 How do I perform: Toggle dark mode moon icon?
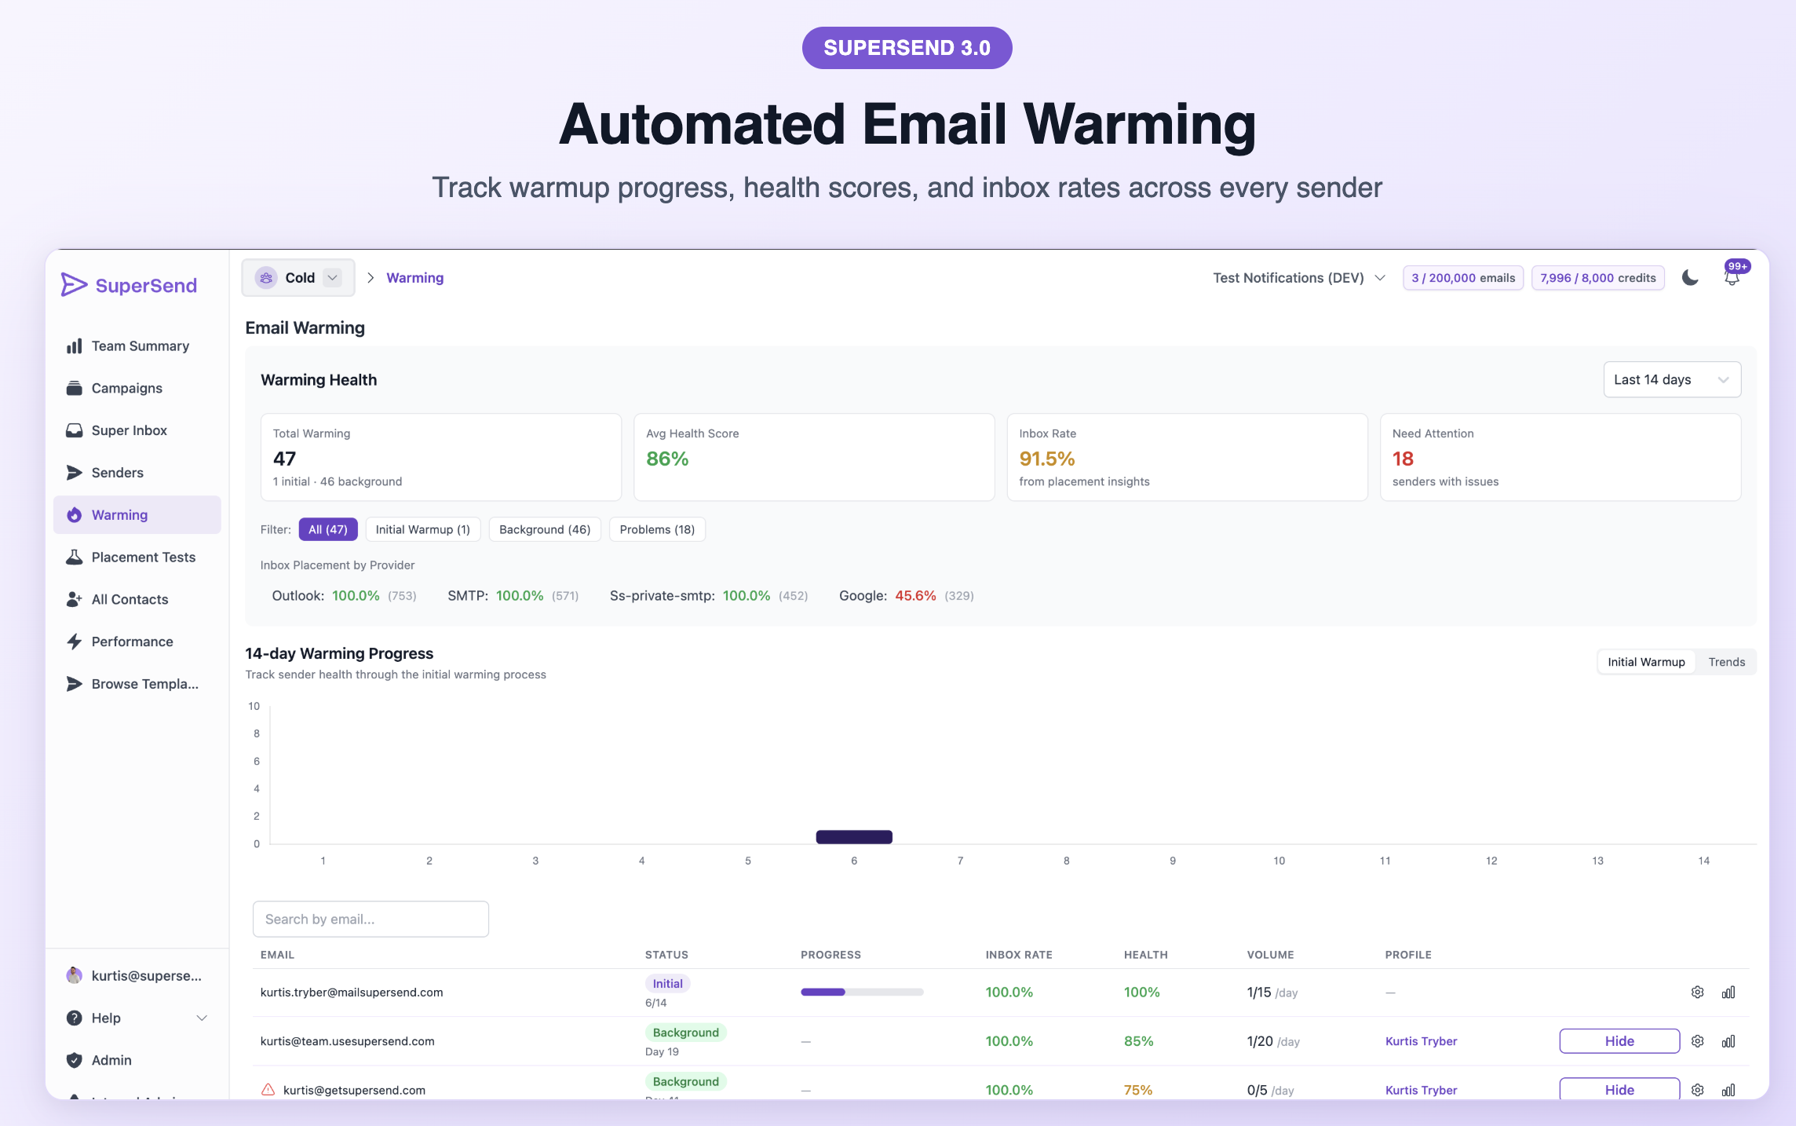1690,278
